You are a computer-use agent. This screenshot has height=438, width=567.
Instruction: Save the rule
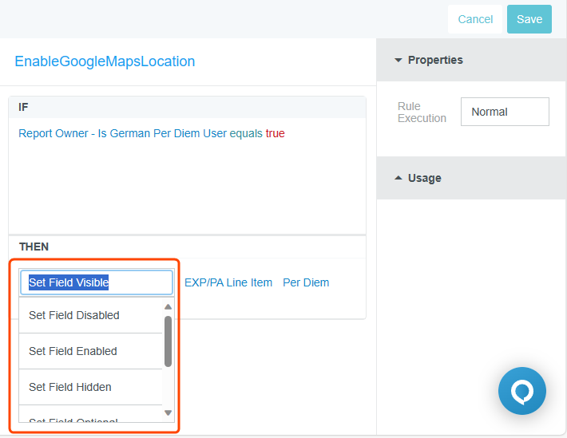pos(529,19)
